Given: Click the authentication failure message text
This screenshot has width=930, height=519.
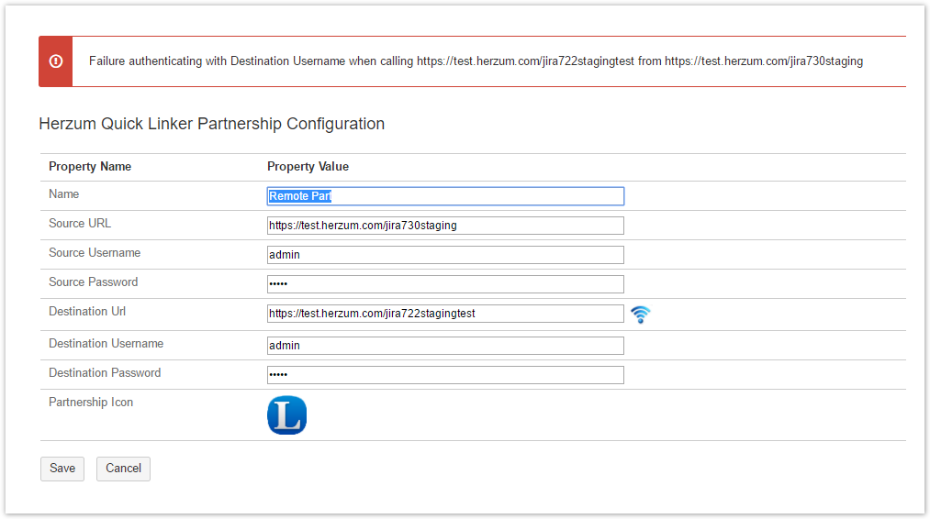Looking at the screenshot, I should [x=476, y=61].
